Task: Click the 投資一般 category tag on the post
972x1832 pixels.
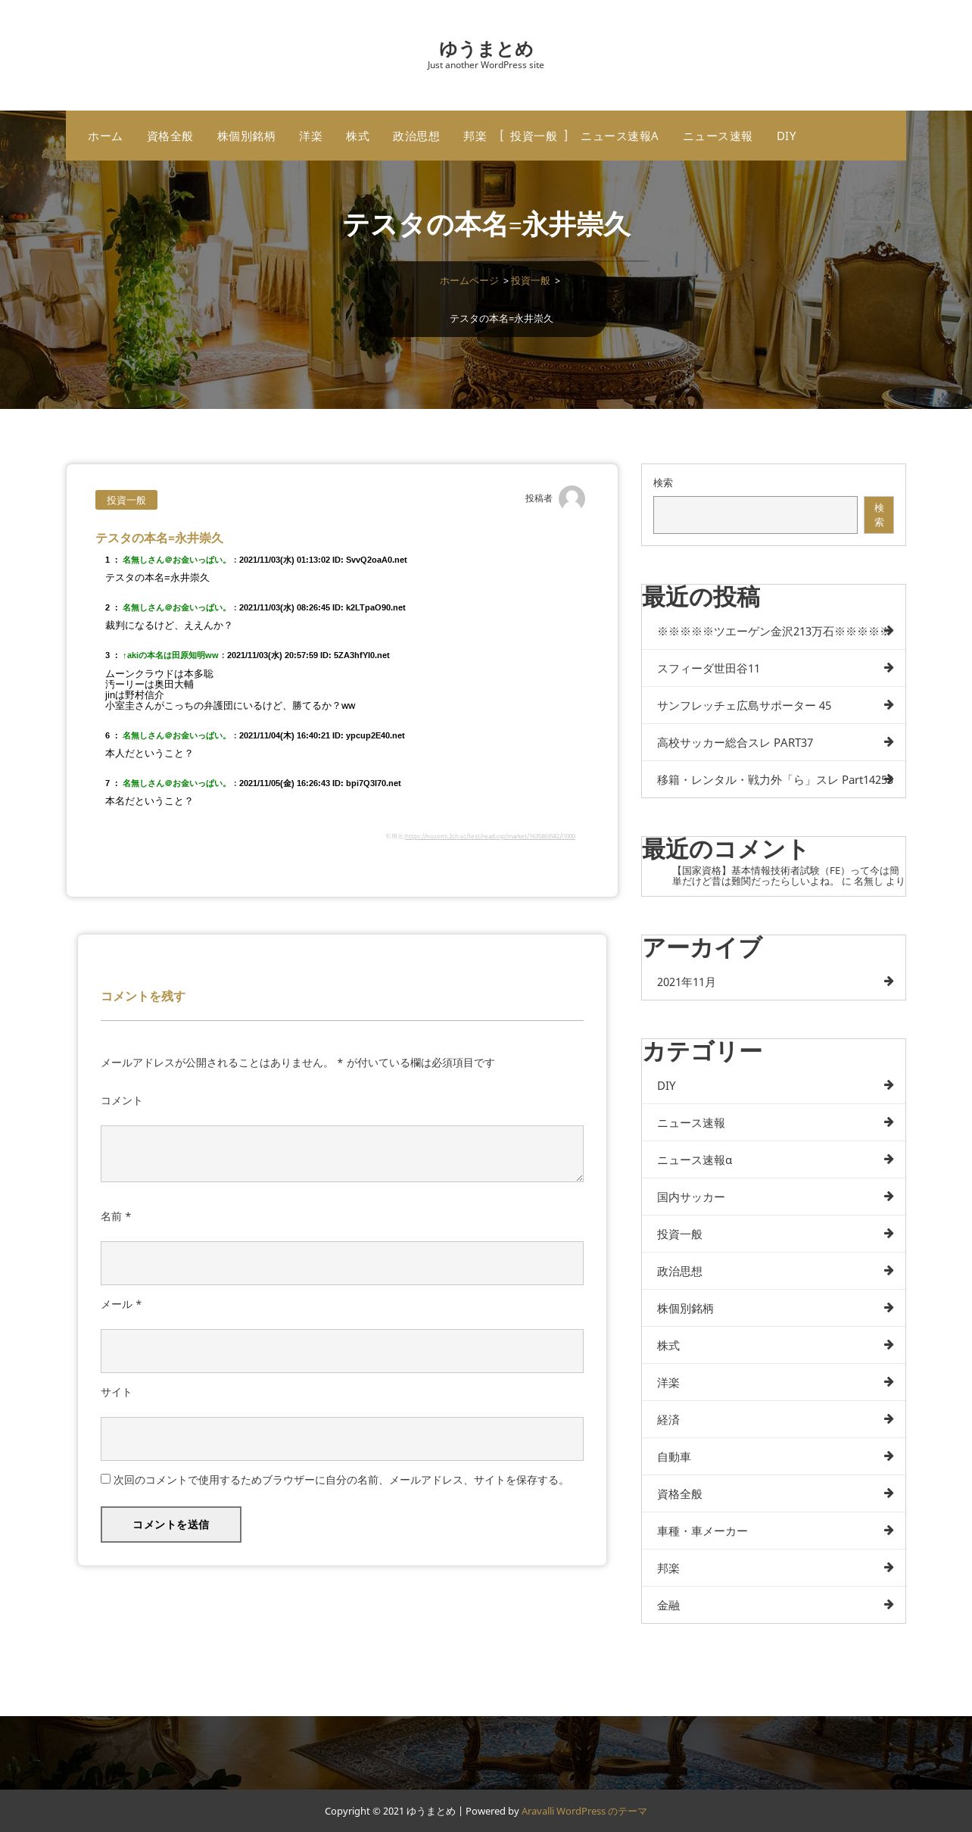Action: click(126, 500)
